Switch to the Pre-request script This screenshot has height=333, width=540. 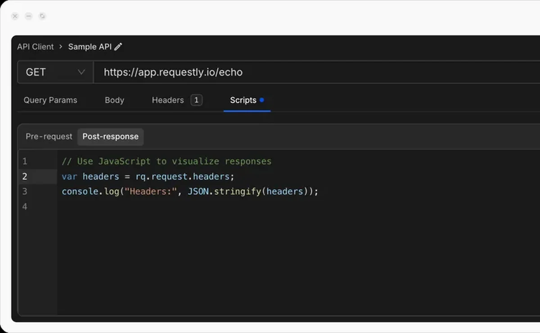49,137
